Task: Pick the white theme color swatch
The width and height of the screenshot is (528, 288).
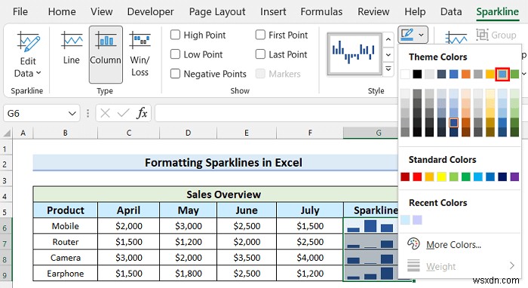Action: tap(405, 74)
